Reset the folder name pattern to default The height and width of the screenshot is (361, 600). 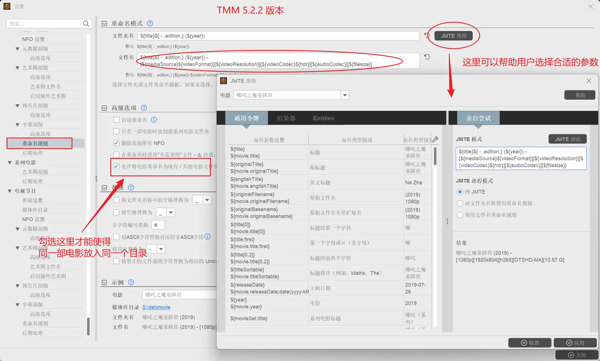(427, 36)
